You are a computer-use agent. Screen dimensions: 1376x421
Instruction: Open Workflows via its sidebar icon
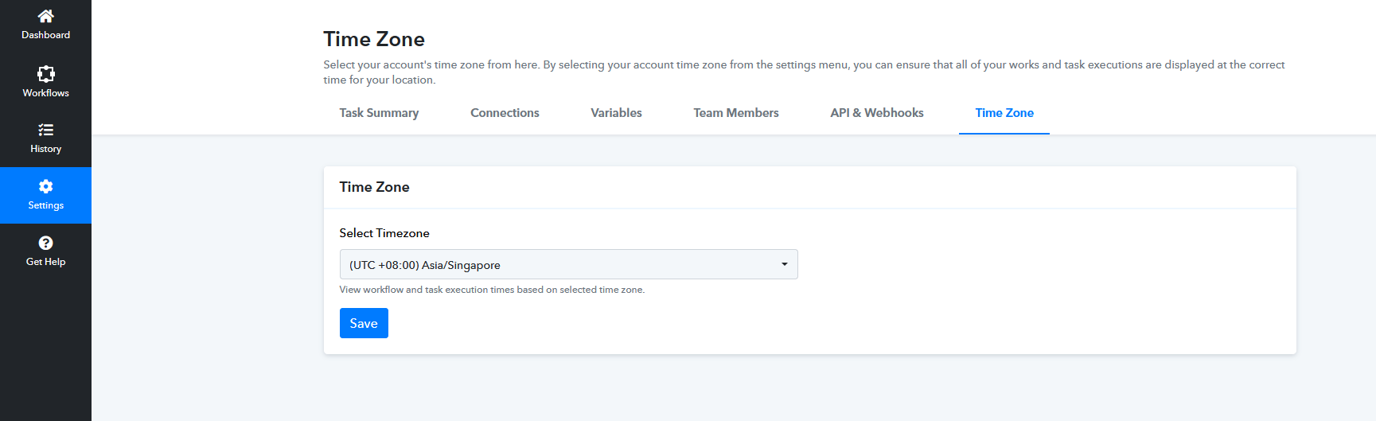click(x=45, y=74)
